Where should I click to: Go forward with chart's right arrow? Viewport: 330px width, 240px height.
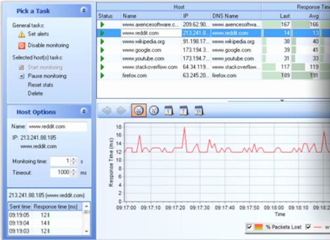click(x=121, y=110)
